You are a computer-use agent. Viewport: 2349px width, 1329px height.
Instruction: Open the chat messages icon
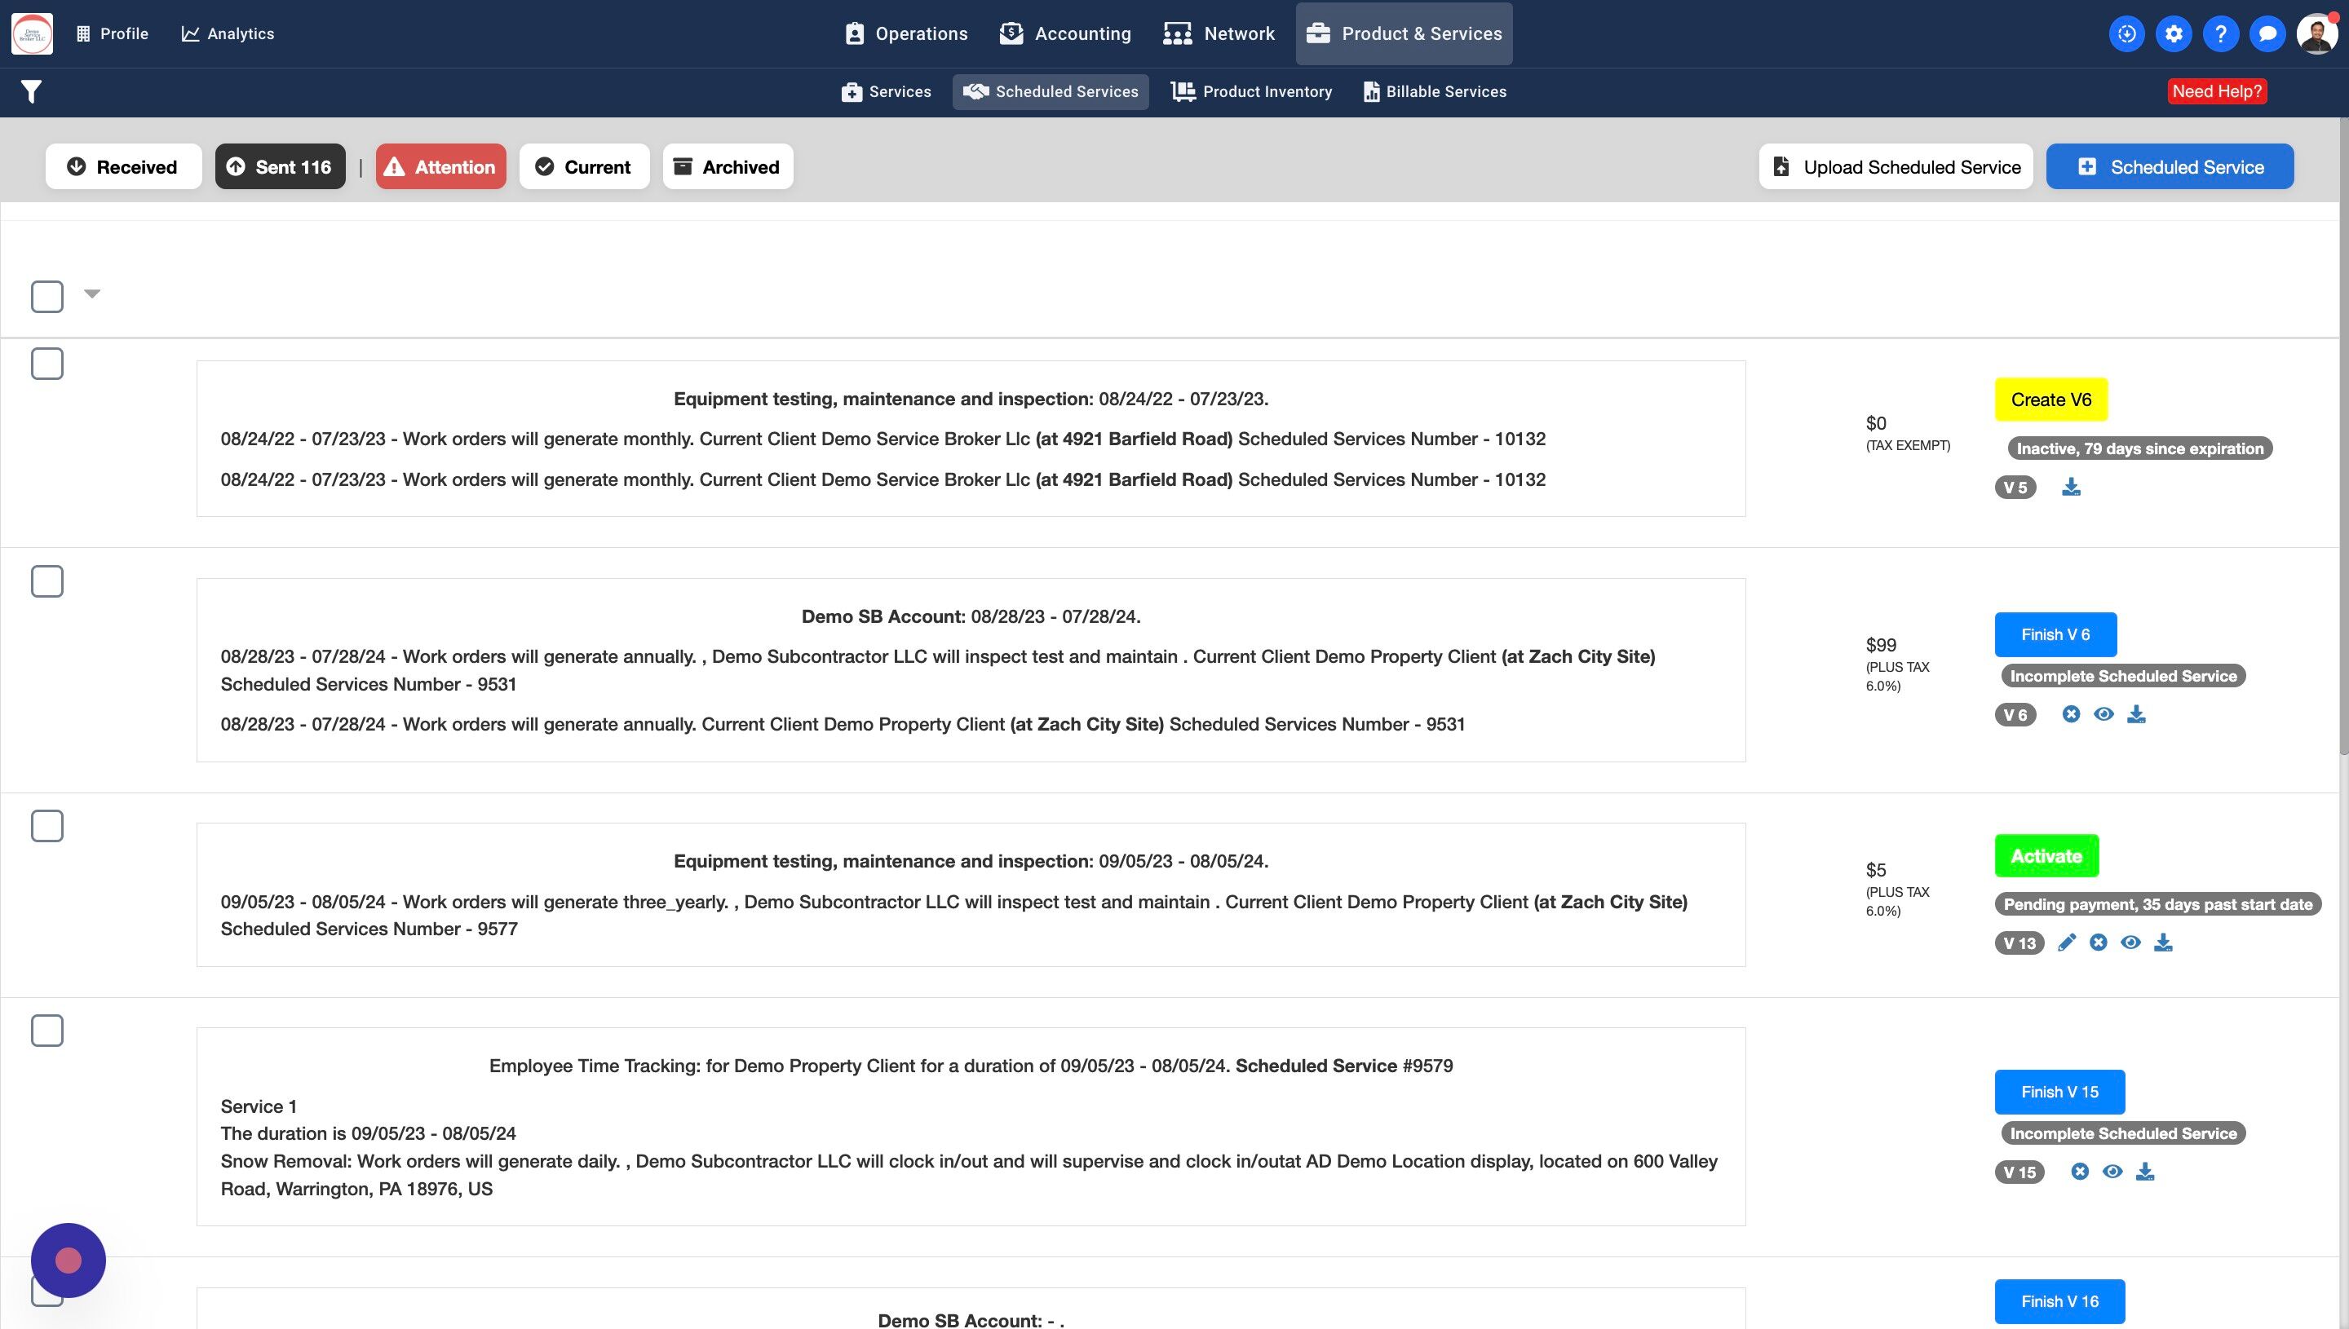(2267, 33)
